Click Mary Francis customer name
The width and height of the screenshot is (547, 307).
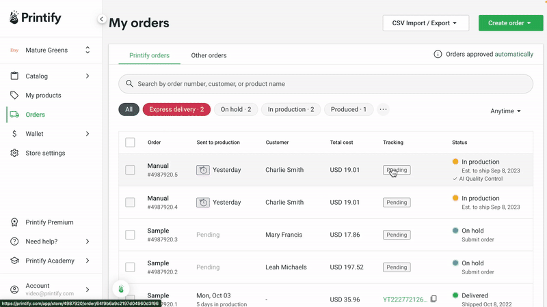pos(284,235)
